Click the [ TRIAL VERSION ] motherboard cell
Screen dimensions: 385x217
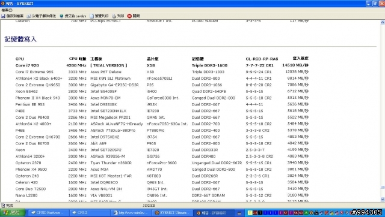109,65
